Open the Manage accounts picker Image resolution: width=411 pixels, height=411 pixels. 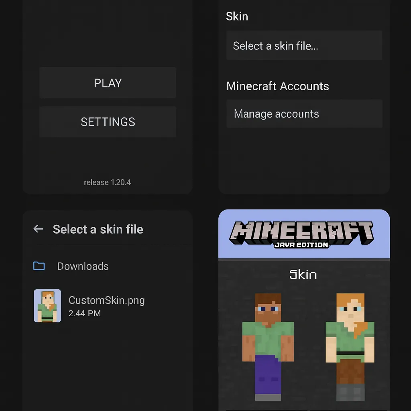coord(304,114)
